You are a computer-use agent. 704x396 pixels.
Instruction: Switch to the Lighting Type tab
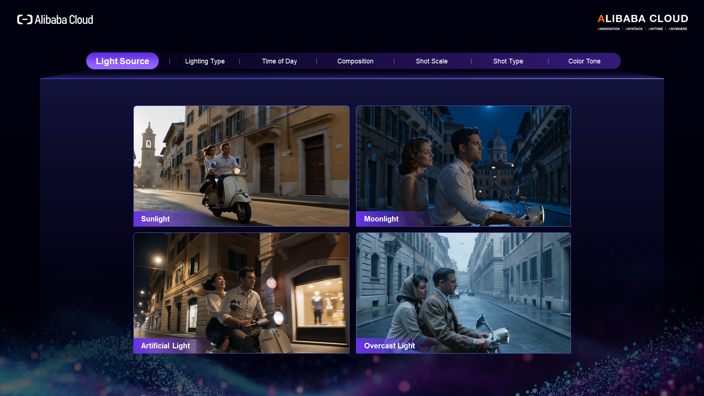coord(205,61)
